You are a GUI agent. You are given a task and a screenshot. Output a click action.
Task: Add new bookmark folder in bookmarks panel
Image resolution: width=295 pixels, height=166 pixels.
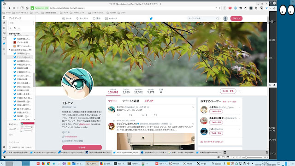pos(15,28)
